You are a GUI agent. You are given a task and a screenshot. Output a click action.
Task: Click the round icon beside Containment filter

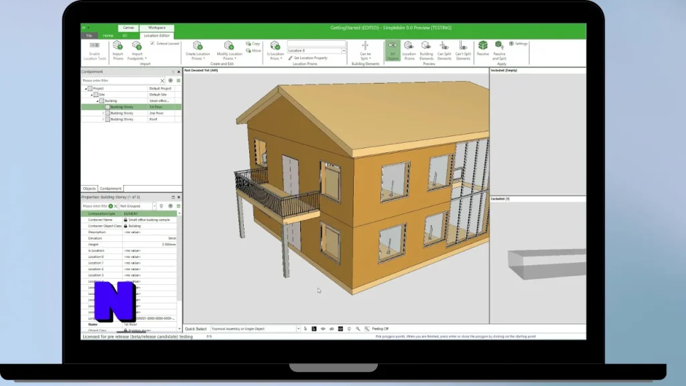click(x=170, y=80)
